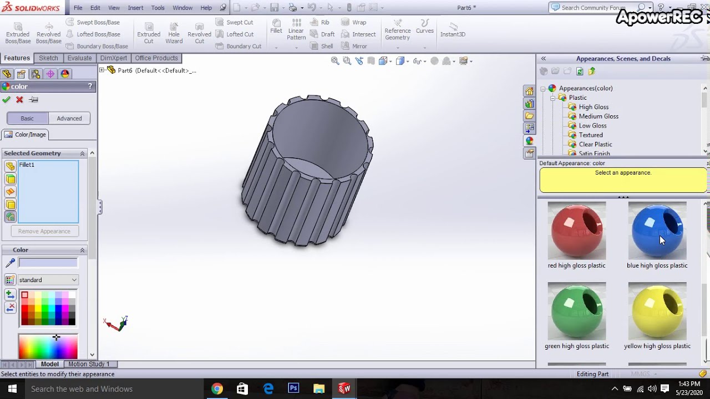Toggle Instant3D mode
Image resolution: width=710 pixels, height=399 pixels.
pos(453,29)
